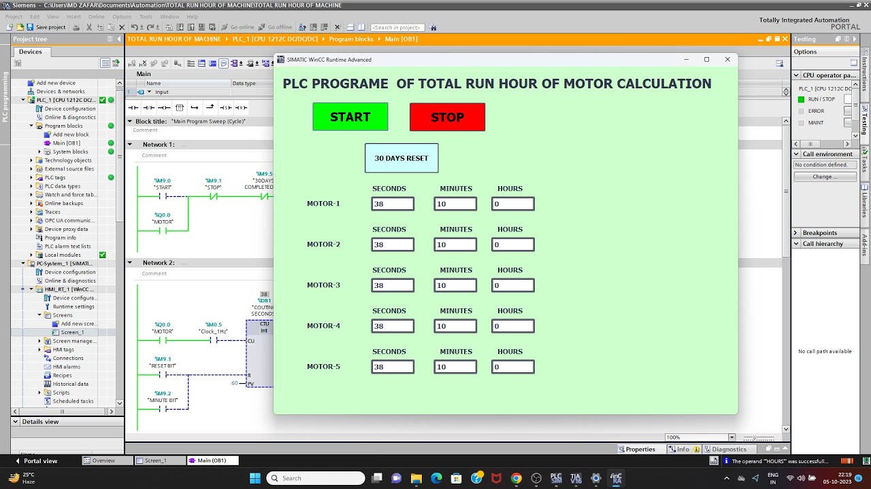The image size is (871, 489).
Task: Click Google Chrome icon in Windows taskbar
Action: click(516, 478)
